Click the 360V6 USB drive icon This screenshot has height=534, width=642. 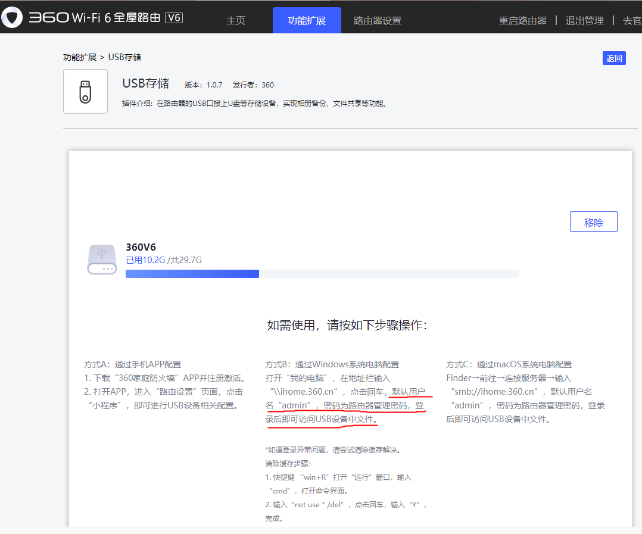click(x=102, y=260)
